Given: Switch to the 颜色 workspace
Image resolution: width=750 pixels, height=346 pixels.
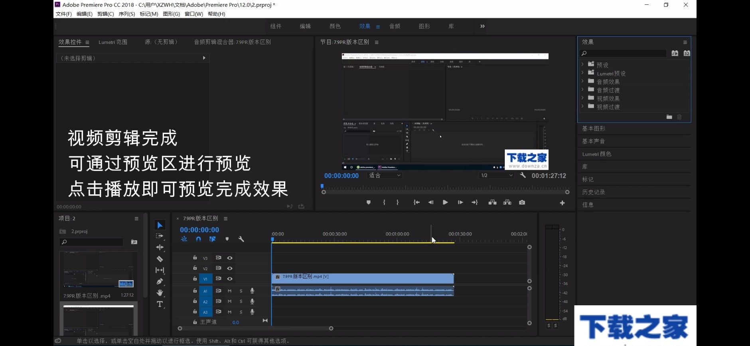Looking at the screenshot, I should click(x=335, y=26).
